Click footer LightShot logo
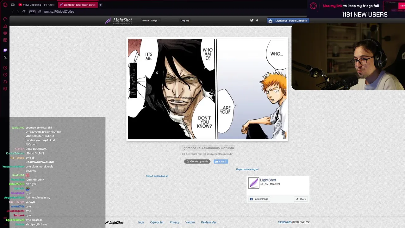The image size is (405, 228). (115, 223)
